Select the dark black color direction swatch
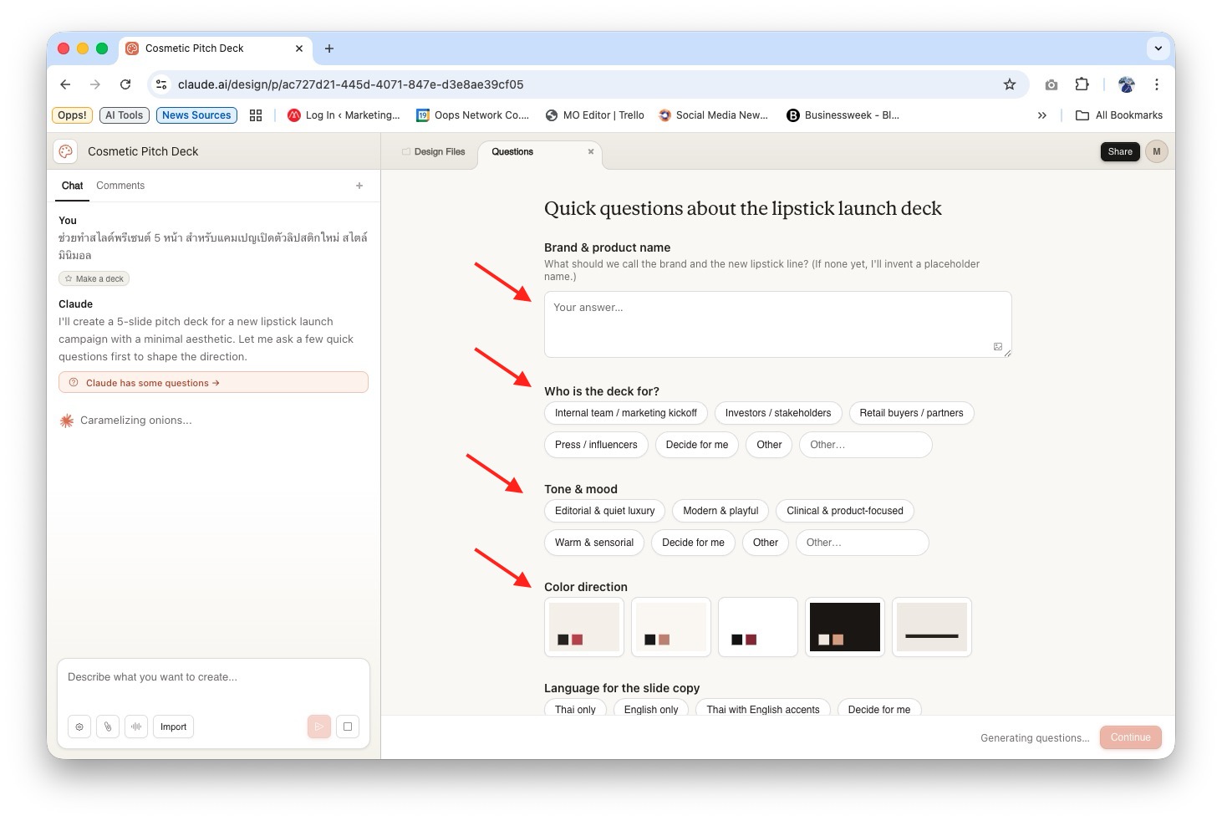The image size is (1222, 821). coord(844,627)
